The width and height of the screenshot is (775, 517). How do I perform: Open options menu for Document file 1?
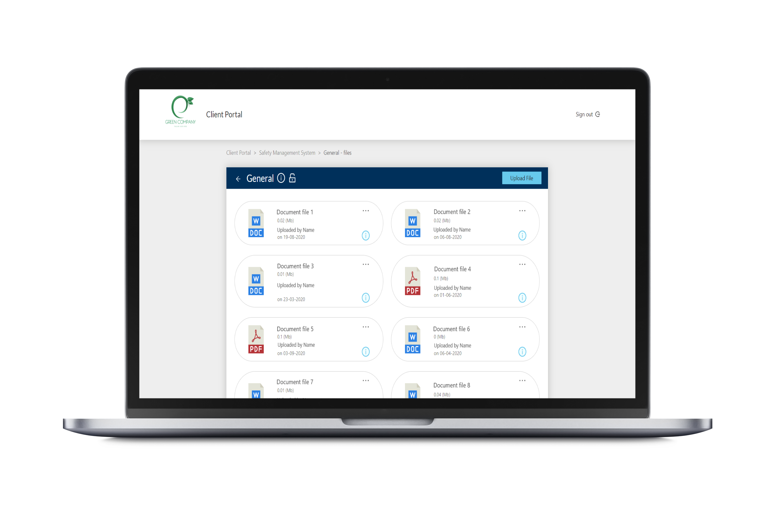[366, 212]
